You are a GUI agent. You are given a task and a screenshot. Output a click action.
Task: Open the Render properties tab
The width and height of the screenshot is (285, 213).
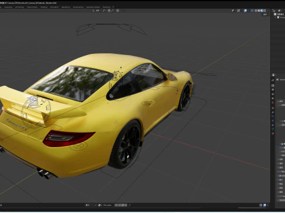273,86
